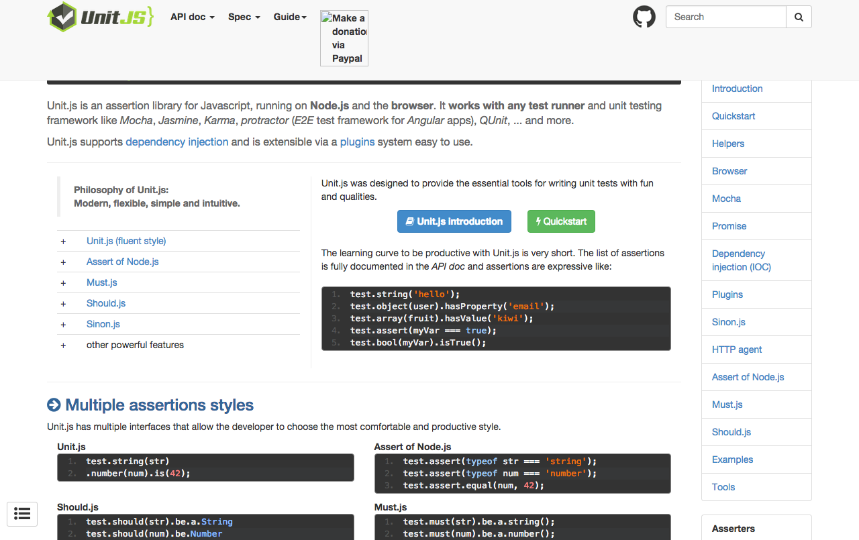Click the Unit.js introduction button
Screen dimensions: 859x540
tap(454, 221)
